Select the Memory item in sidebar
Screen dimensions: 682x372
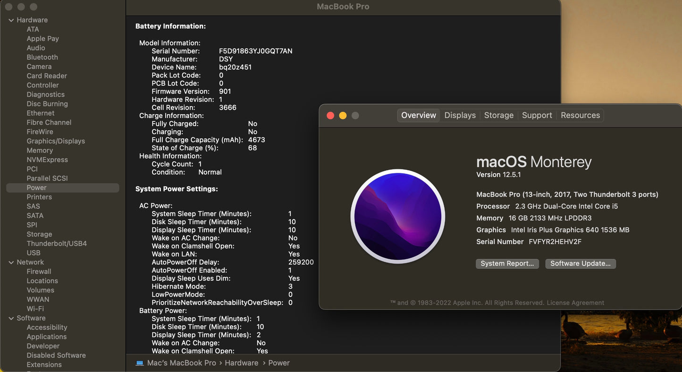tap(40, 150)
